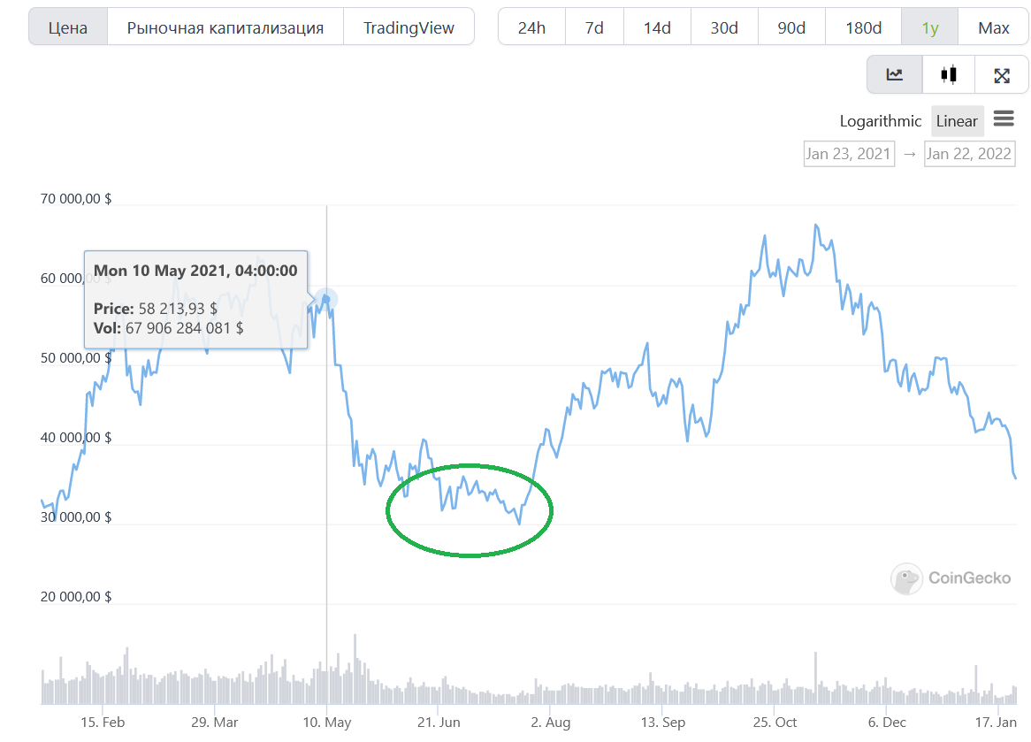The height and width of the screenshot is (742, 1031).
Task: Pick the 90d time range
Action: click(791, 27)
